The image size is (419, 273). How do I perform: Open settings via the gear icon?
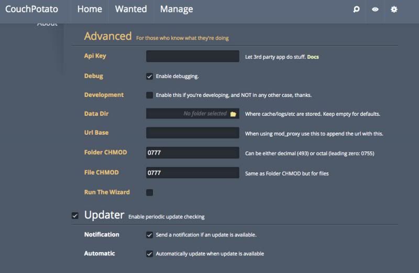(394, 9)
